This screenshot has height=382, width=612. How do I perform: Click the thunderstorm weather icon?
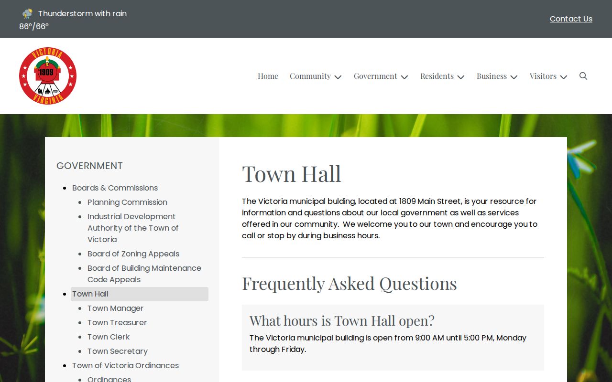click(28, 13)
